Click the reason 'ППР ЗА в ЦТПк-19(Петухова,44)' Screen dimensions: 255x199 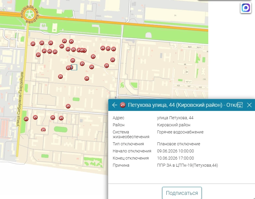[x=187, y=165]
